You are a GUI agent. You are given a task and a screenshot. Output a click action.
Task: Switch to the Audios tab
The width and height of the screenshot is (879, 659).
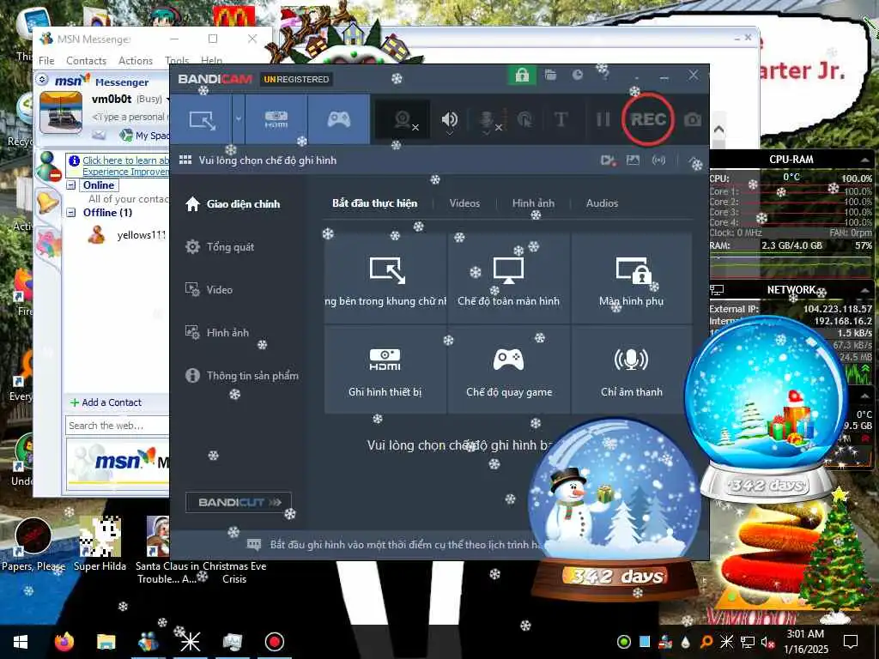point(602,203)
